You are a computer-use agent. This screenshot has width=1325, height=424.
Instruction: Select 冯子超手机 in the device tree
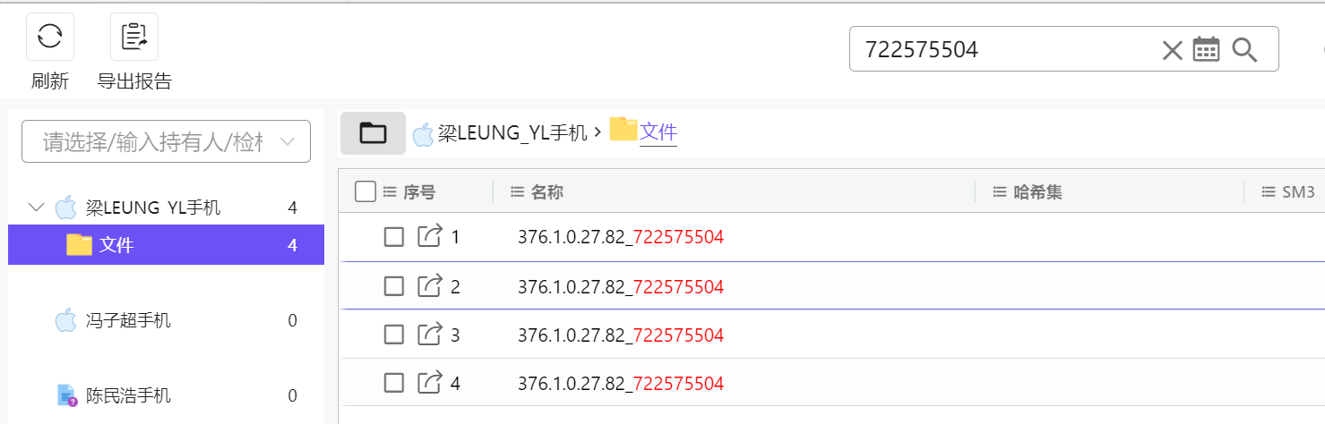click(128, 320)
